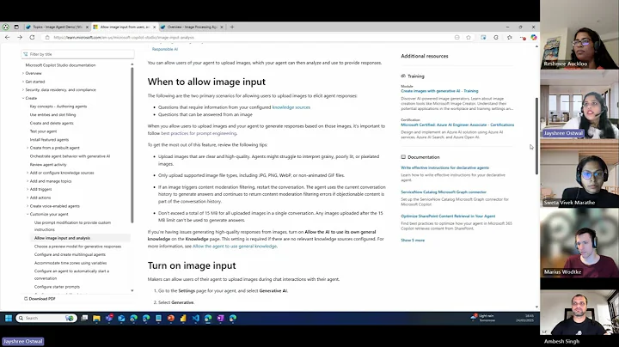The width and height of the screenshot is (619, 347).
Task: Open File Explorer from taskbar
Action: click(x=96, y=318)
